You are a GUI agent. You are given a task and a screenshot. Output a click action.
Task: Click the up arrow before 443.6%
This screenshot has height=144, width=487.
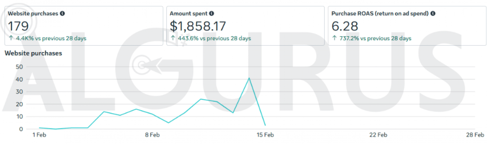click(x=173, y=38)
